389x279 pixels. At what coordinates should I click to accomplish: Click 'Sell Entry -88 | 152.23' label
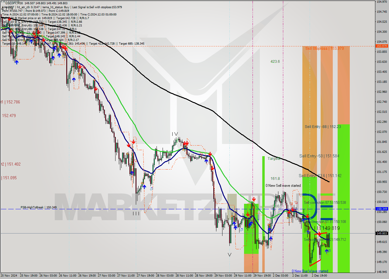323,126
